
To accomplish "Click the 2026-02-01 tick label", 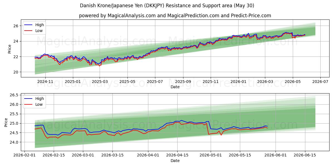I will point(25,156).
